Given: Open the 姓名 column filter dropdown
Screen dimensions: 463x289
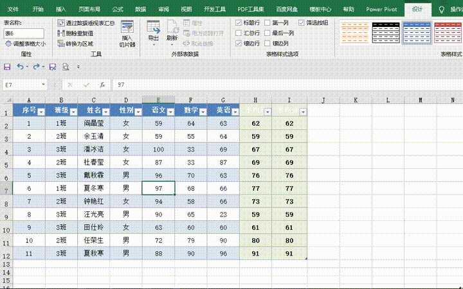Looking at the screenshot, I should [x=105, y=112].
